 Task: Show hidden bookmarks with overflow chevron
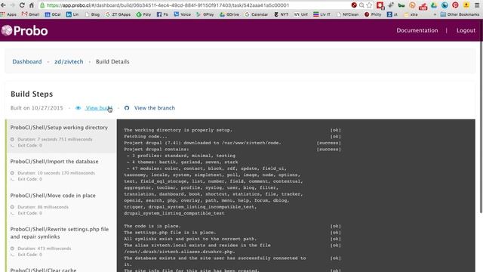[x=435, y=14]
